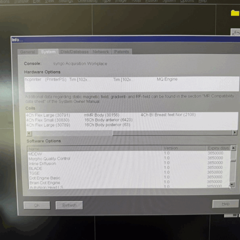Open the Tools menu

tap(136, 1)
